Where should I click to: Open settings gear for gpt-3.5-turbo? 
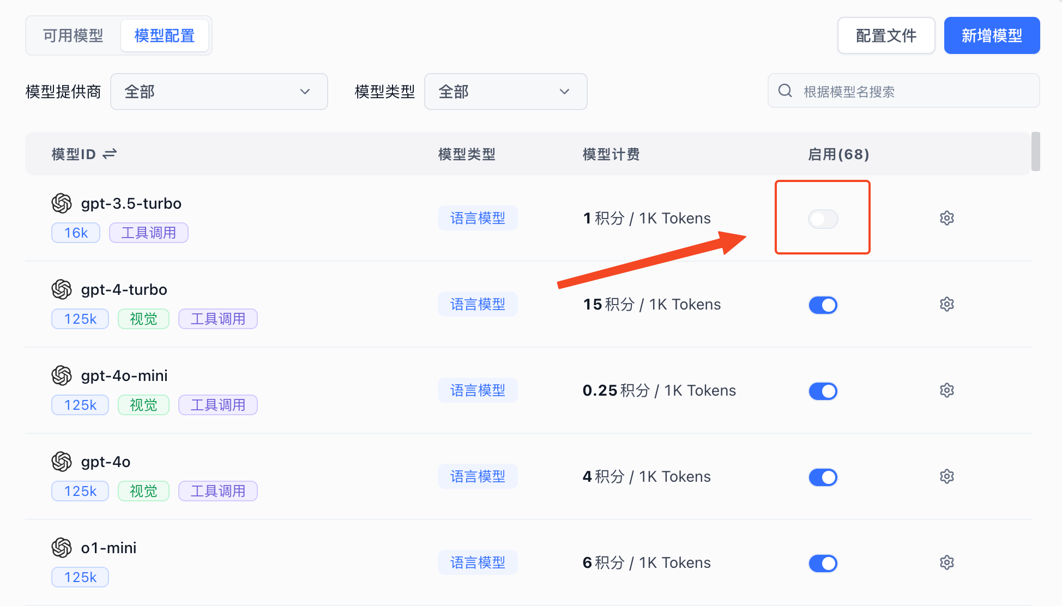pyautogui.click(x=946, y=218)
